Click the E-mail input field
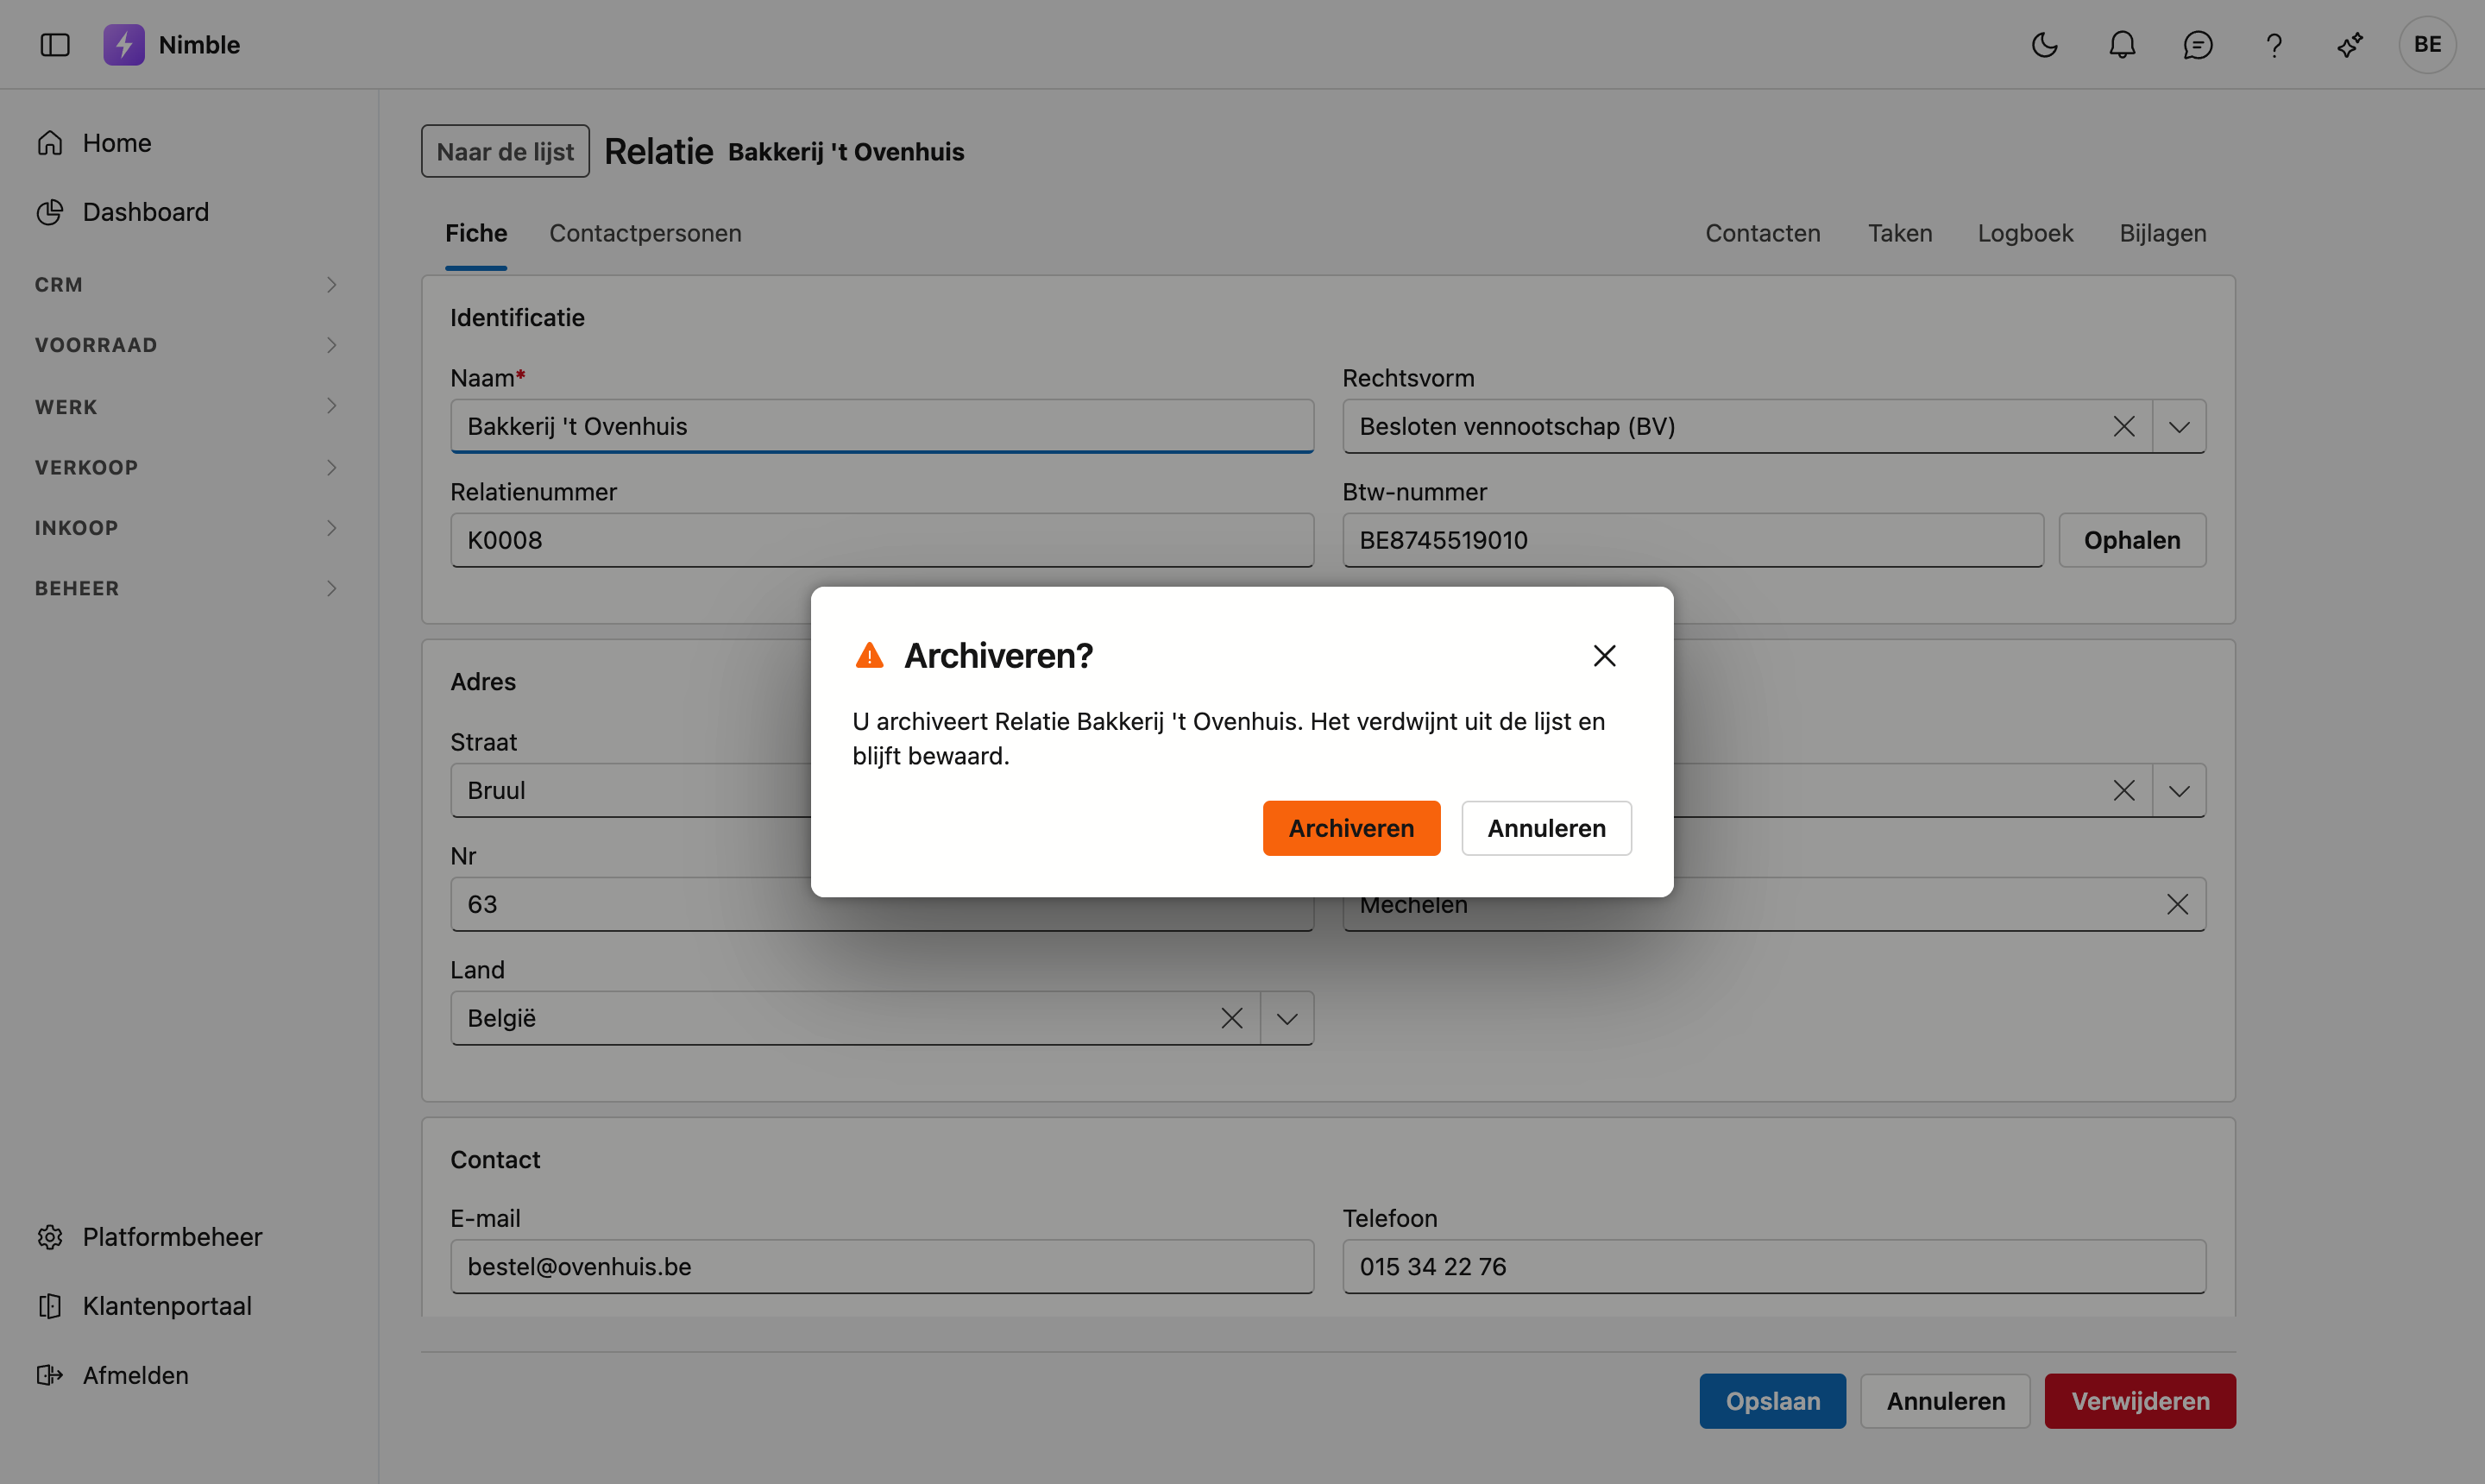The height and width of the screenshot is (1484, 2485). (882, 1266)
